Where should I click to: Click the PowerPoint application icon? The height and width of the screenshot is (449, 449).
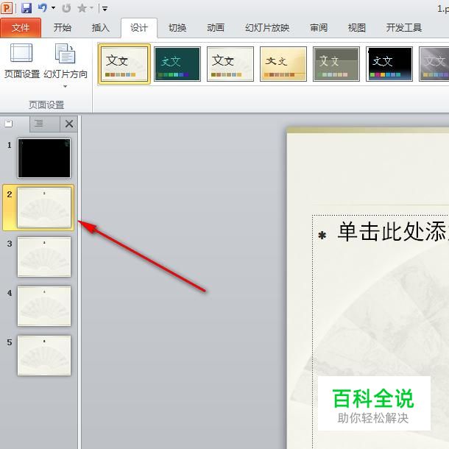coord(7,8)
